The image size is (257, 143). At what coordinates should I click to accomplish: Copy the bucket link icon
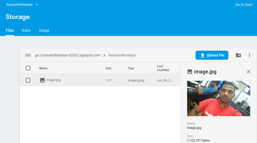pyautogui.click(x=28, y=55)
